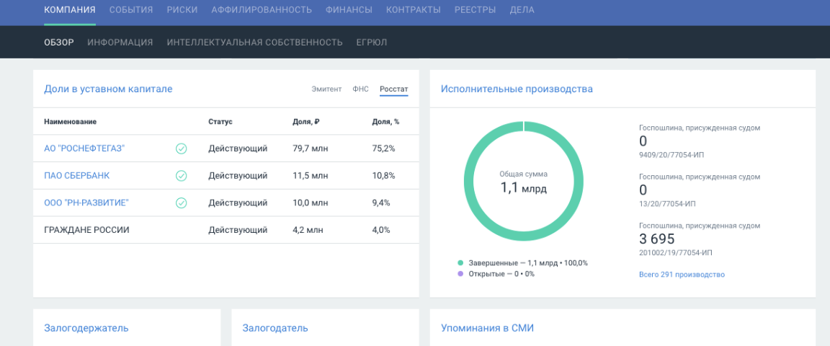This screenshot has width=830, height=346.
Task: Click the Наименование column header
Action: tap(70, 122)
